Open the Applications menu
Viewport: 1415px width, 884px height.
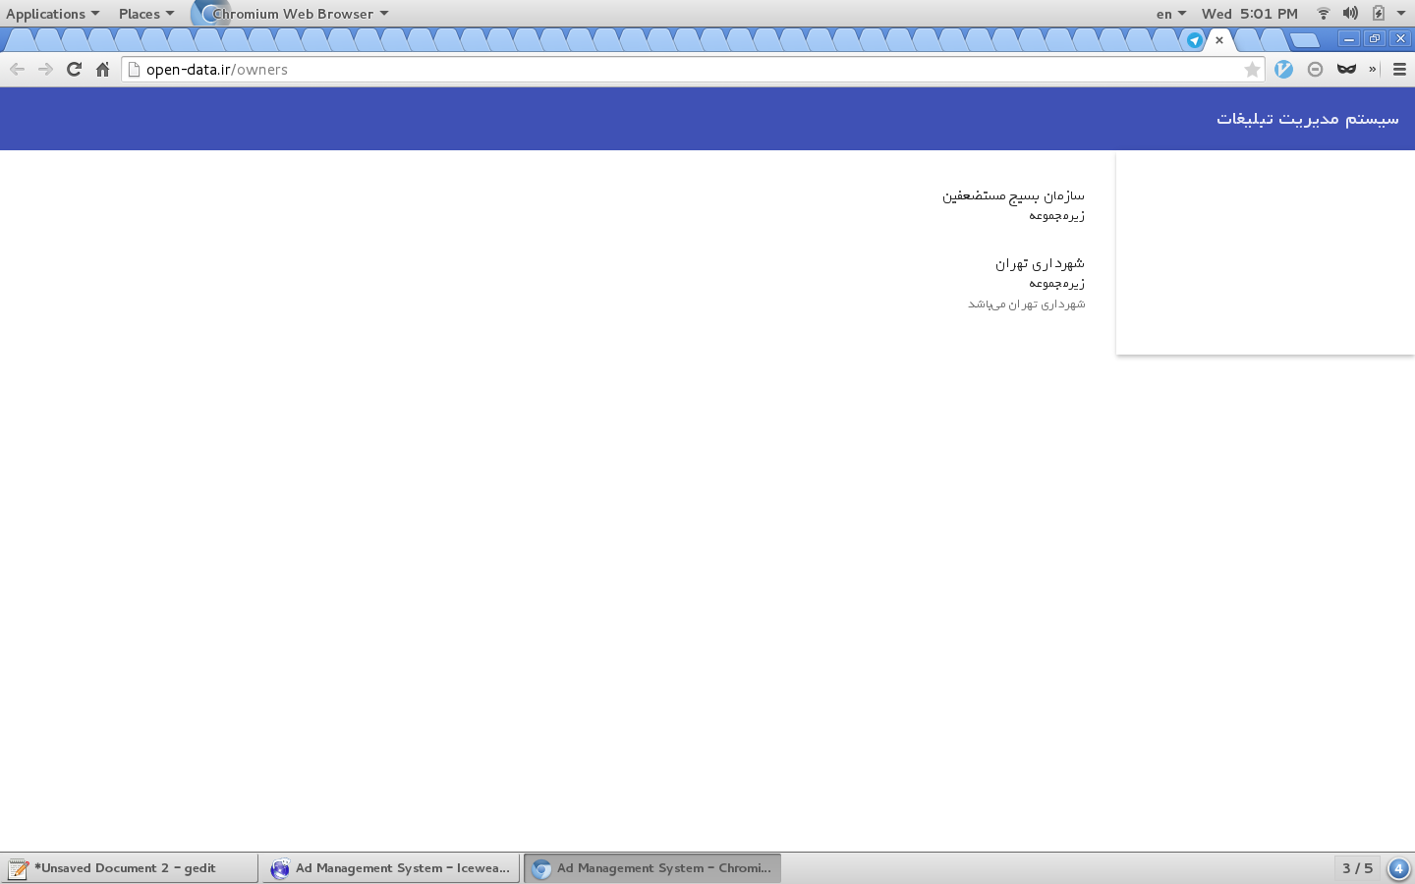[x=52, y=14]
